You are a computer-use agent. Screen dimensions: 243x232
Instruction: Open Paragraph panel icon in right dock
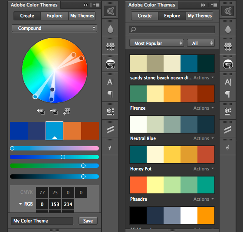tap(228, 94)
